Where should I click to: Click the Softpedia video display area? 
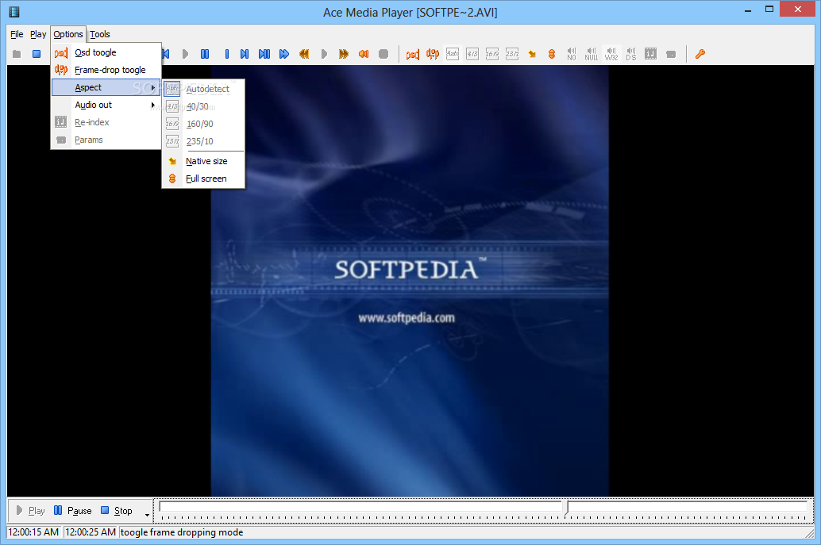click(x=410, y=281)
